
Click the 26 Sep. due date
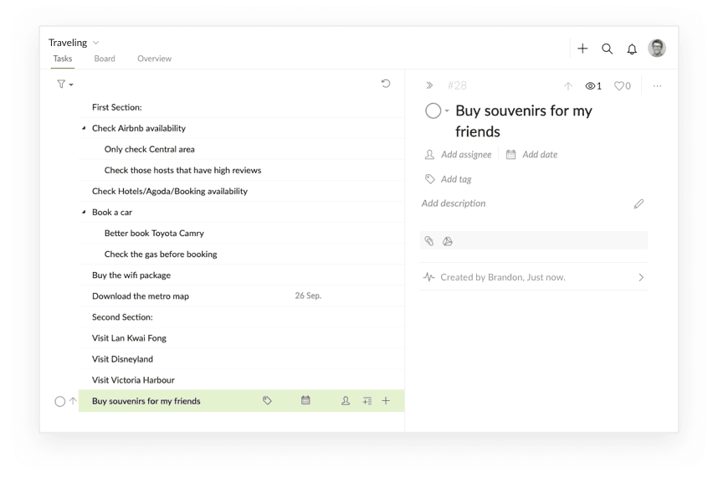click(308, 296)
